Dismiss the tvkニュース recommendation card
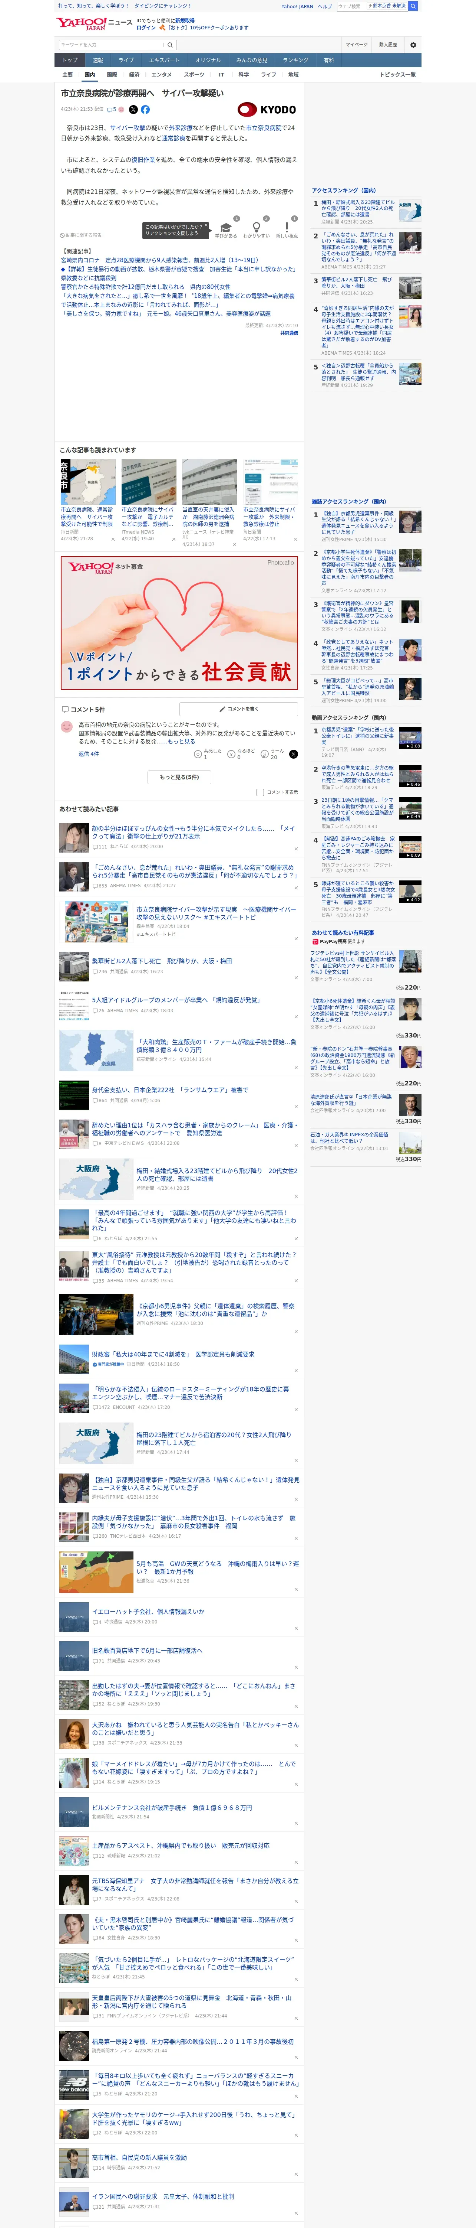Image resolution: width=476 pixels, height=2228 pixels. 234,544
